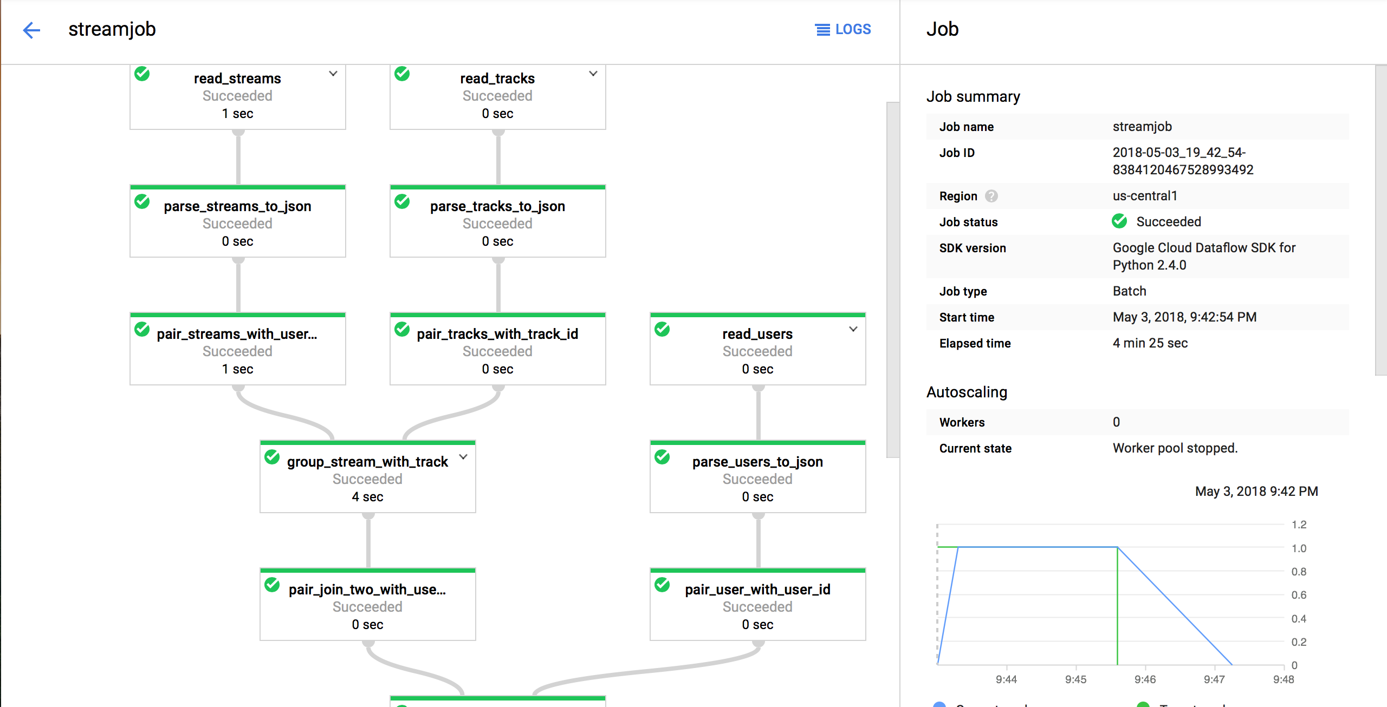Click the check icon on pair_streams_with_user
The height and width of the screenshot is (707, 1387).
142,329
